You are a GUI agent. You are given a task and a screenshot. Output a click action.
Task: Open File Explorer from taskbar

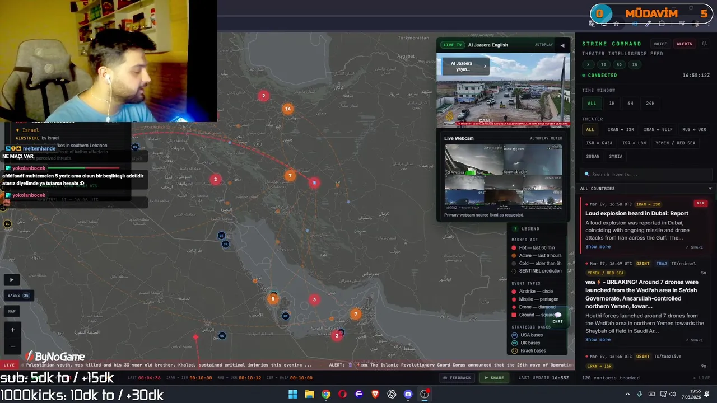[309, 394]
